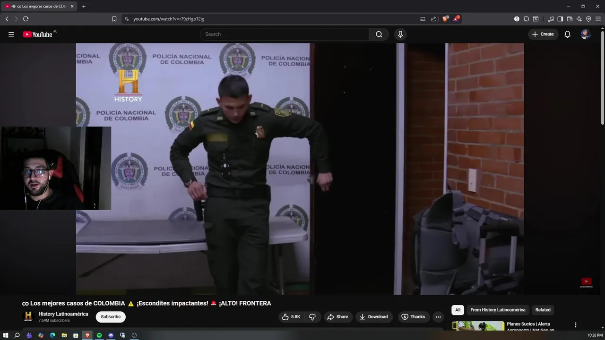605x340 pixels.
Task: Open Brave Rewards triangle icon
Action: click(456, 19)
